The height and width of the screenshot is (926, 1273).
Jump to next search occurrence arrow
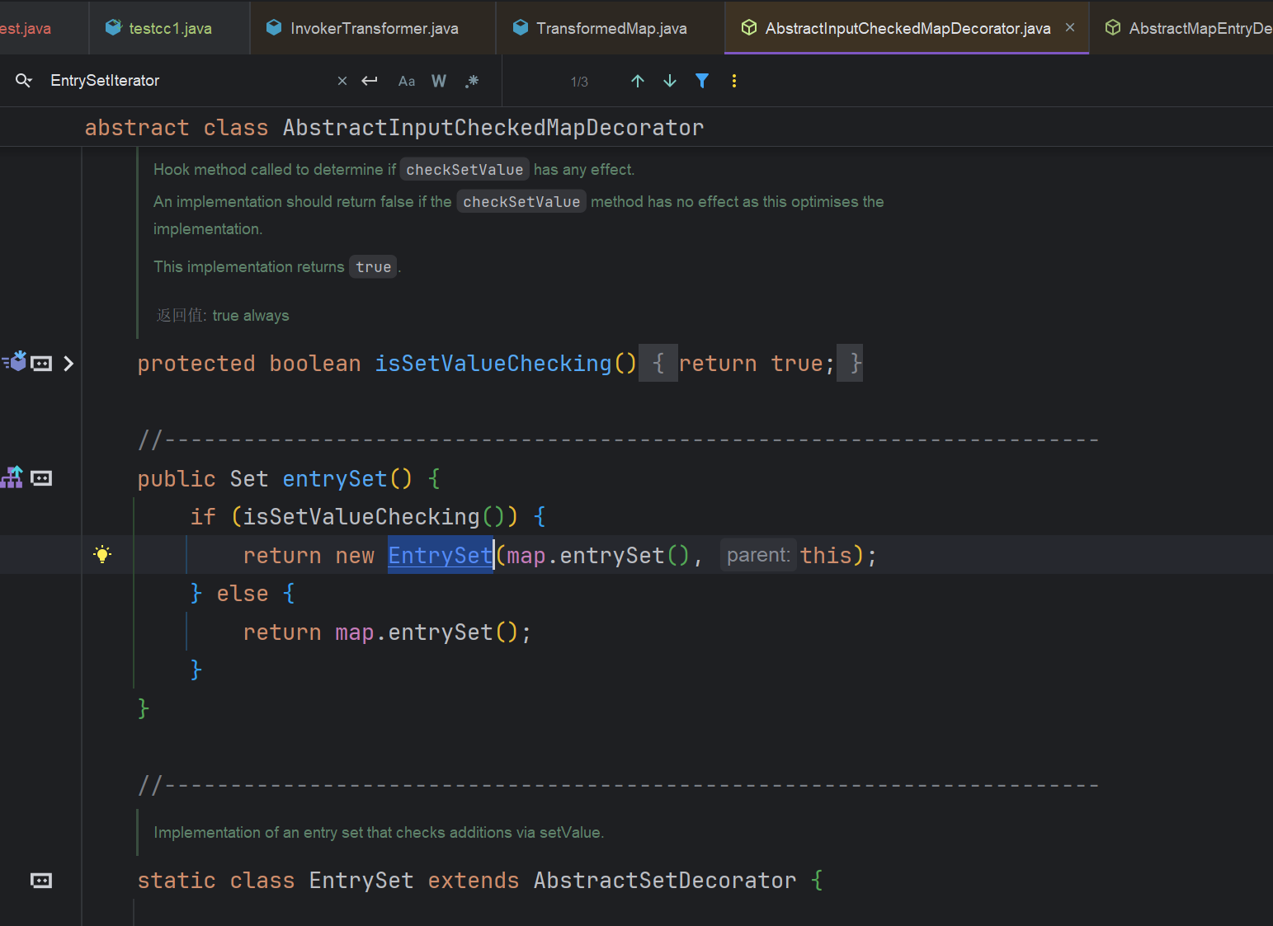click(670, 81)
